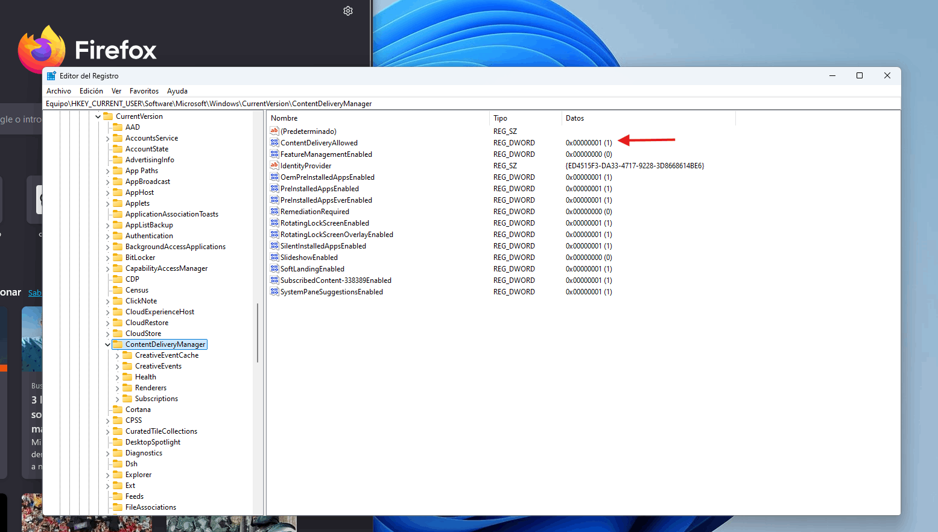
Task: Collapse the ContentDeliveryManager node
Action: point(107,344)
